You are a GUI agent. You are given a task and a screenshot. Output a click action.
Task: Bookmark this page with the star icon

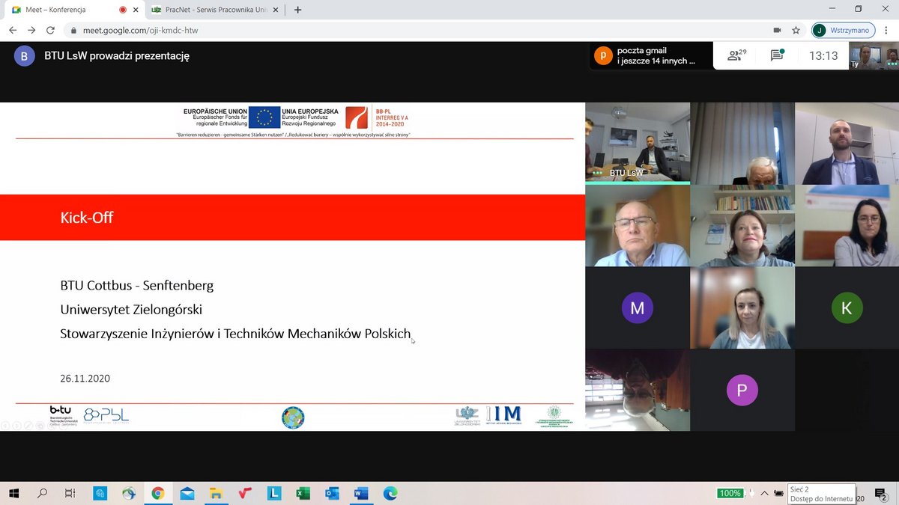pos(796,31)
